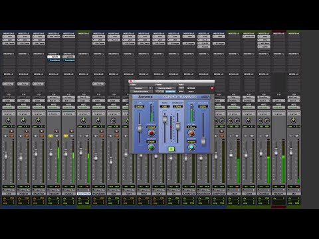Open the Comp send on SnareTop track
Viewport: 319px width, 239px height.
point(39,84)
